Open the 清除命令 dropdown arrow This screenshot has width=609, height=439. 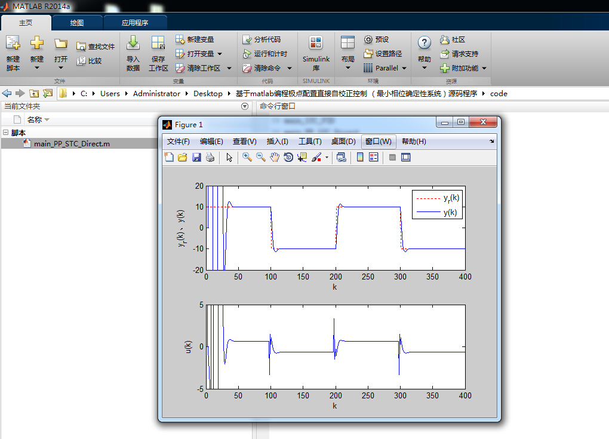(x=290, y=68)
